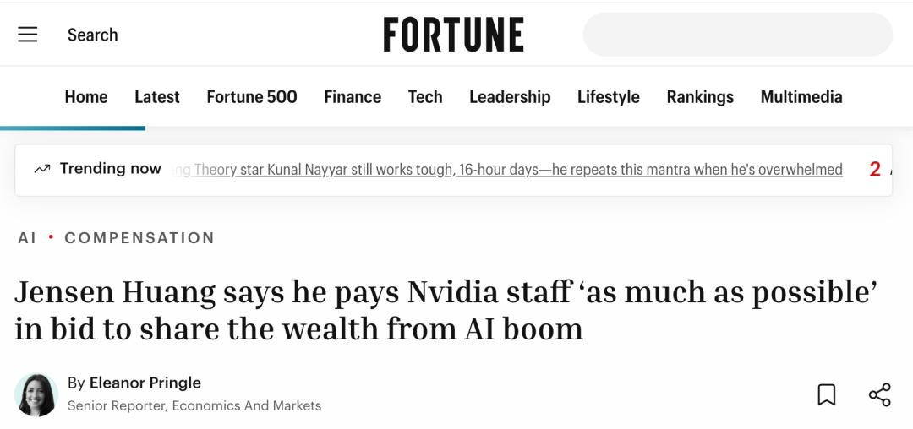Screen dimensions: 913x429
Task: Go to the Fortune logo homepage
Action: pyautogui.click(x=454, y=35)
